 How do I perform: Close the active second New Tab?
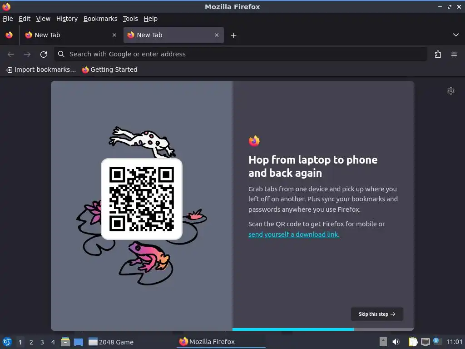(x=217, y=35)
